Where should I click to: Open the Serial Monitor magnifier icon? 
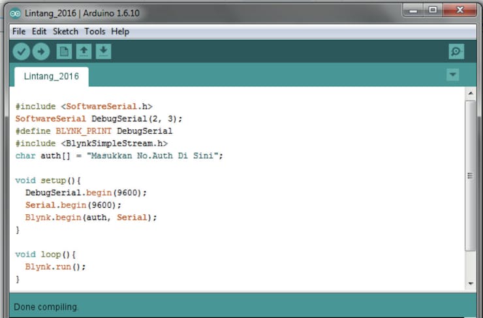456,52
